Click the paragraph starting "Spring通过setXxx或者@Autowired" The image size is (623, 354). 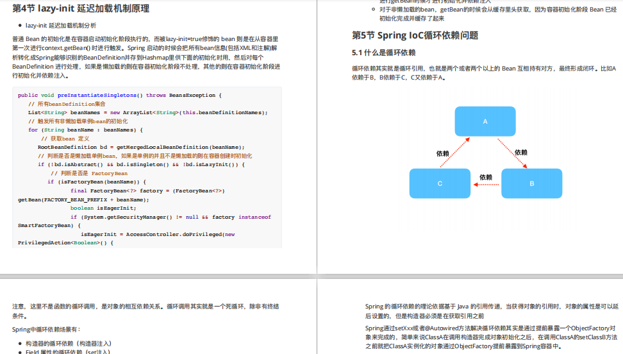tap(491, 337)
